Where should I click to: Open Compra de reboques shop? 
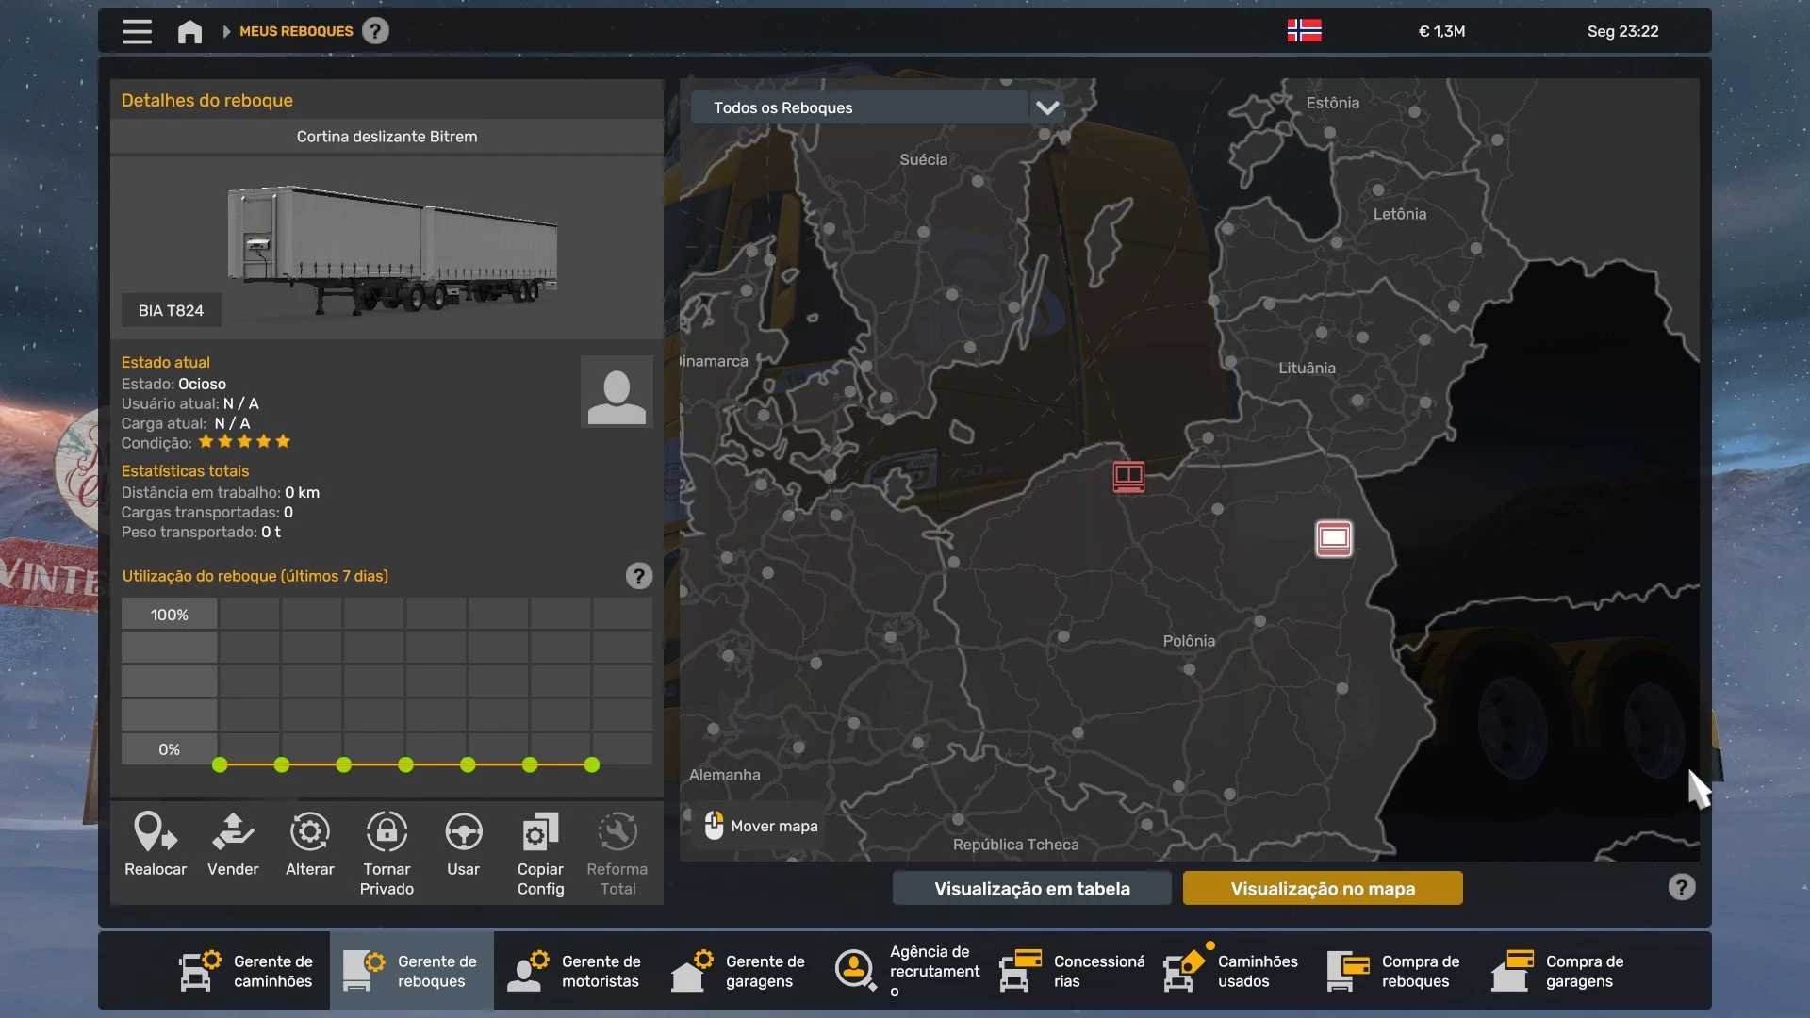pos(1395,971)
